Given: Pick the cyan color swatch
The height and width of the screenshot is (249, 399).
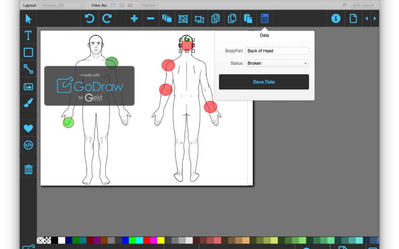Looking at the screenshot, I should (x=139, y=241).
